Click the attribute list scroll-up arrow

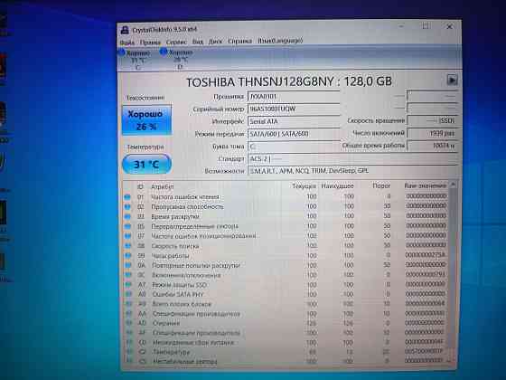(x=453, y=185)
